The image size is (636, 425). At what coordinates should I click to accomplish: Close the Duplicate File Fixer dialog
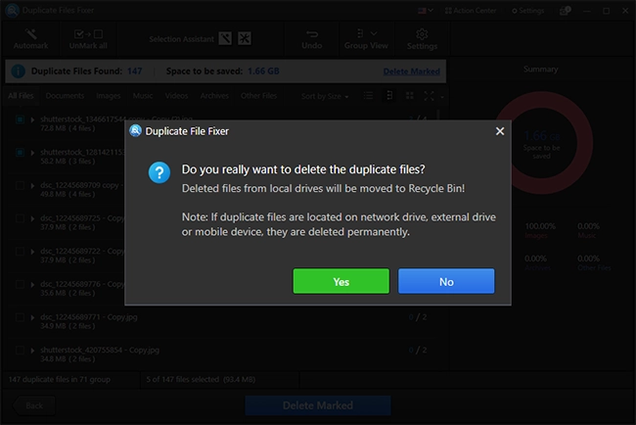pos(500,131)
